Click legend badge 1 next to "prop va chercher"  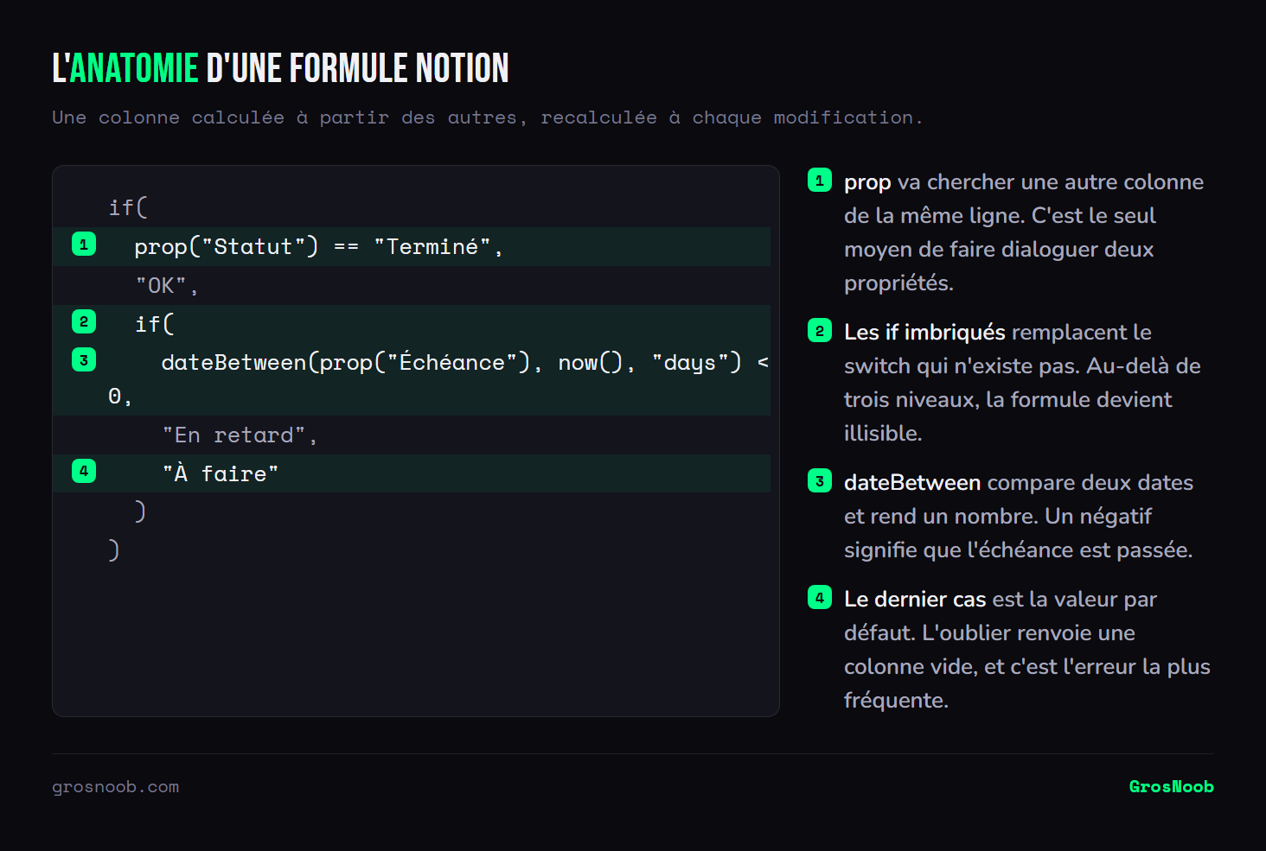pyautogui.click(x=820, y=181)
